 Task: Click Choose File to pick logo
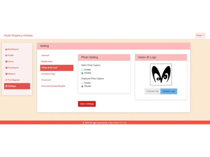(152, 91)
